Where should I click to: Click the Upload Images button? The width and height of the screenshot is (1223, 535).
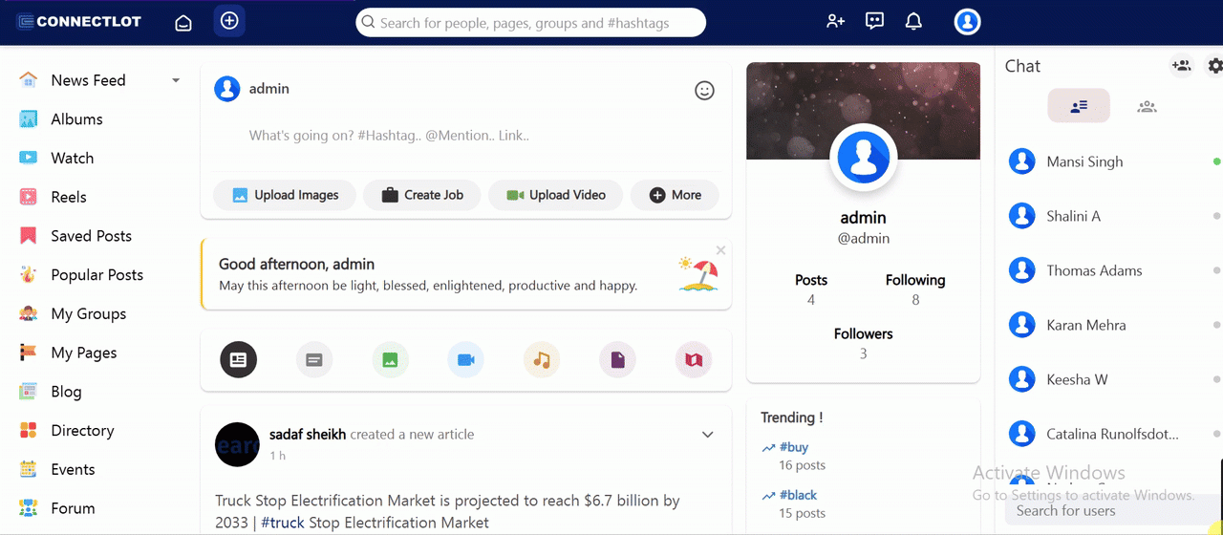[x=285, y=195]
